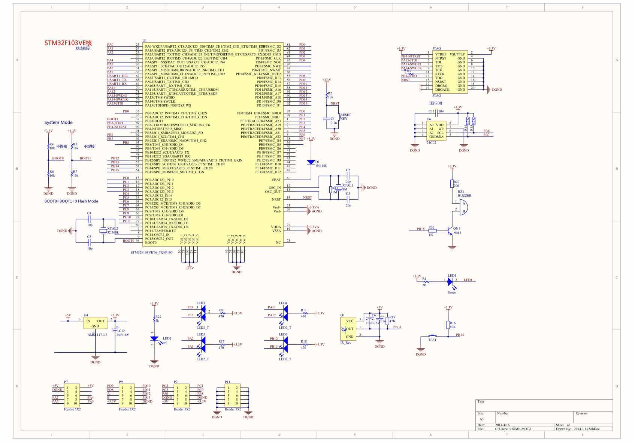635x443 pixels.
Task: Select the QN1 9013 transistor symbol
Action: [x=450, y=232]
